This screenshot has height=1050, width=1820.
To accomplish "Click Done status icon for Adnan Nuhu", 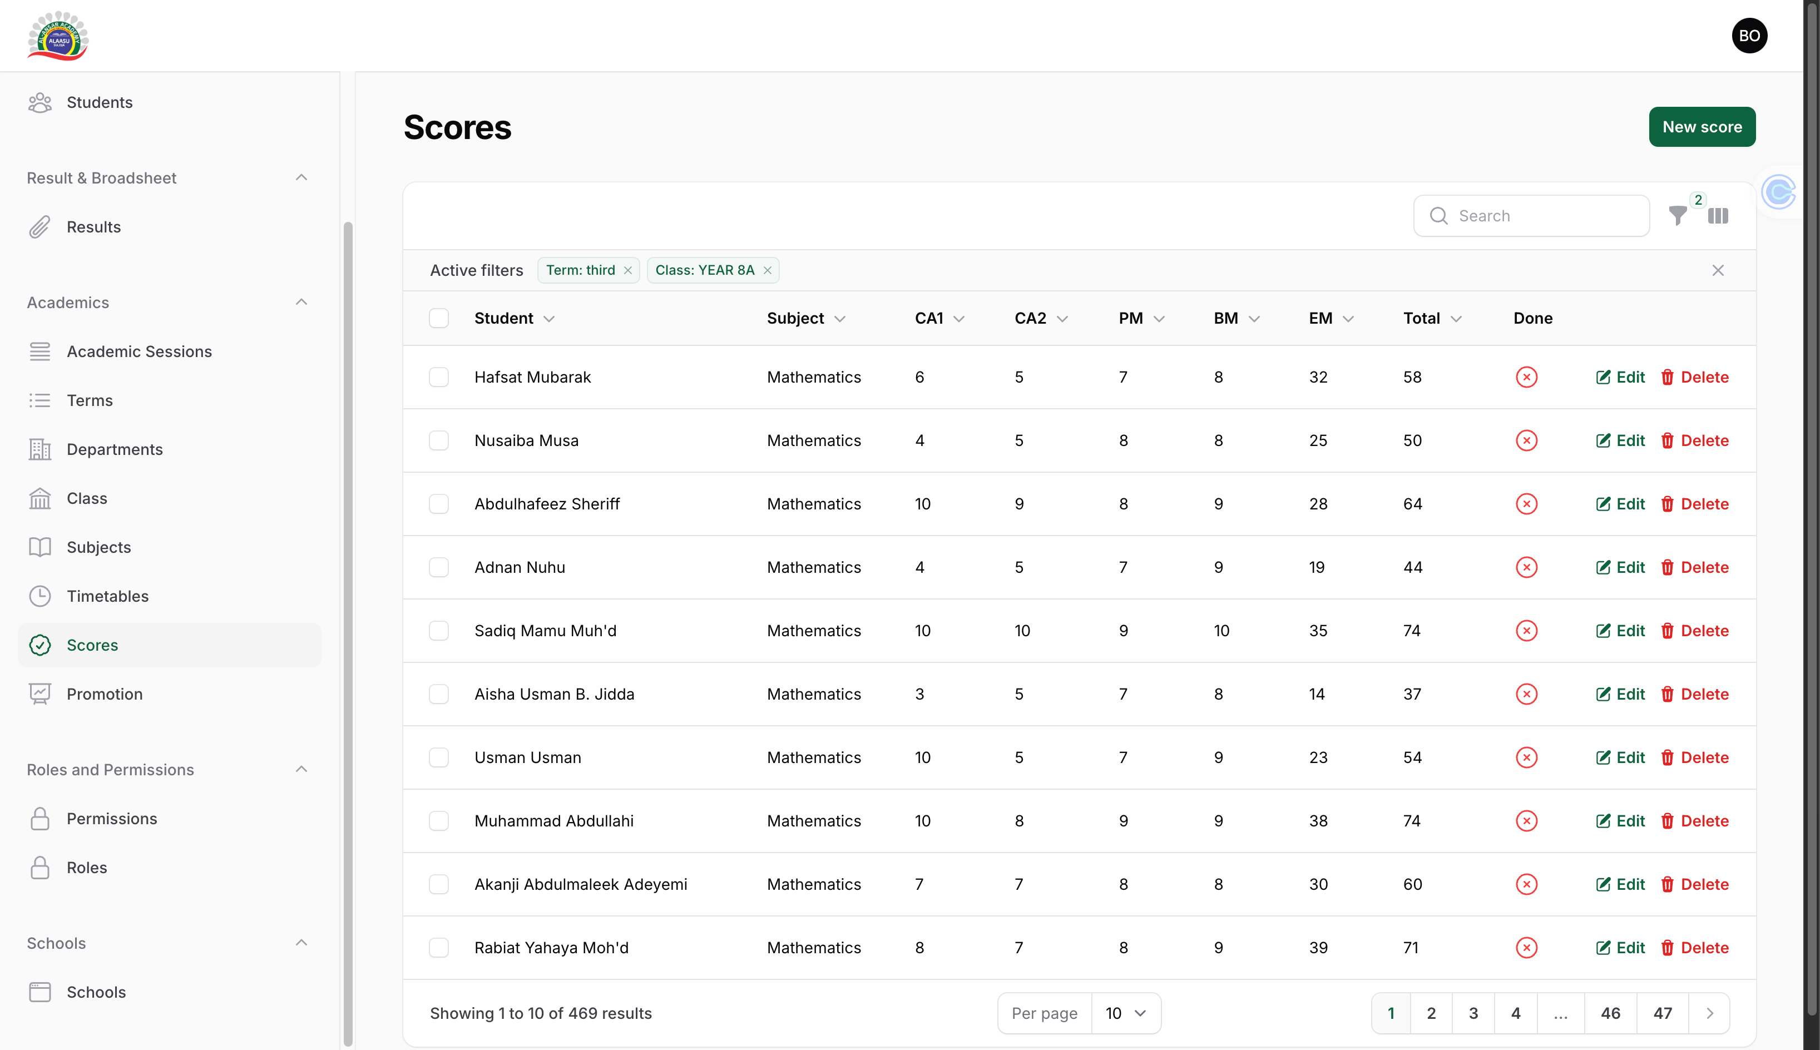I will coord(1526,568).
